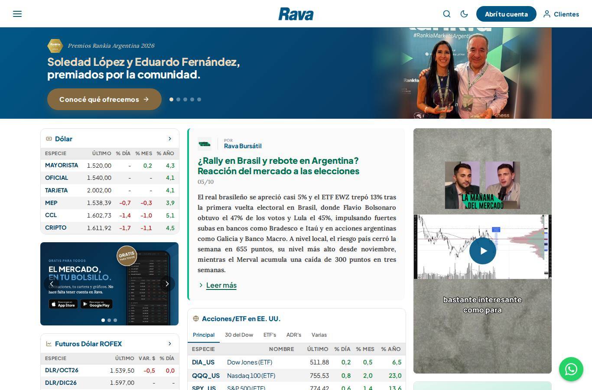Image resolution: width=592 pixels, height=390 pixels.
Task: Click the chevron beside Leer más
Action: pyautogui.click(x=201, y=285)
